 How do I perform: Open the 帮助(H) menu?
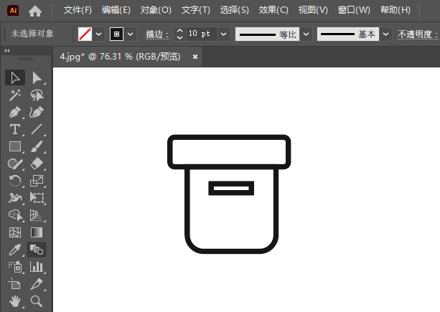click(x=395, y=10)
